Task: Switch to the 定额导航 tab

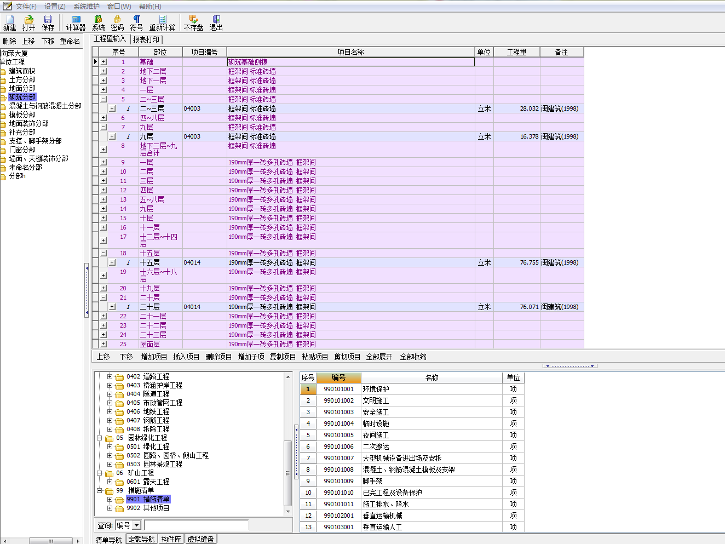Action: [x=141, y=539]
